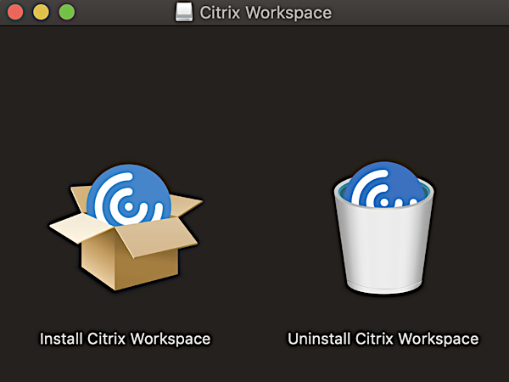Select the 'Uninstall Citrix Workspace' label
509x382 pixels.
tap(383, 339)
